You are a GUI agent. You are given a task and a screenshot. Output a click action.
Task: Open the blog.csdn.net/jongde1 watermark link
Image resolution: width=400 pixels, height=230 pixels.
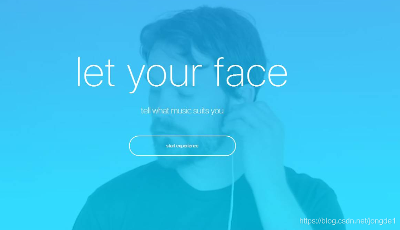(348, 221)
